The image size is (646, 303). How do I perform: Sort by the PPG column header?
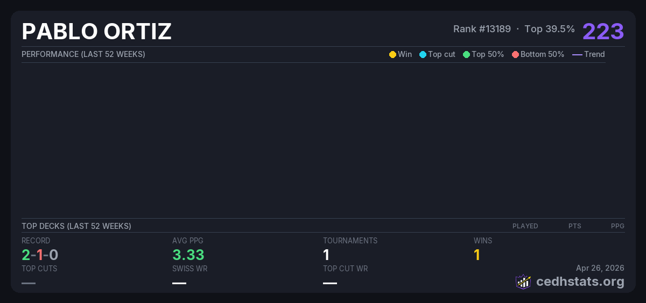click(617, 226)
